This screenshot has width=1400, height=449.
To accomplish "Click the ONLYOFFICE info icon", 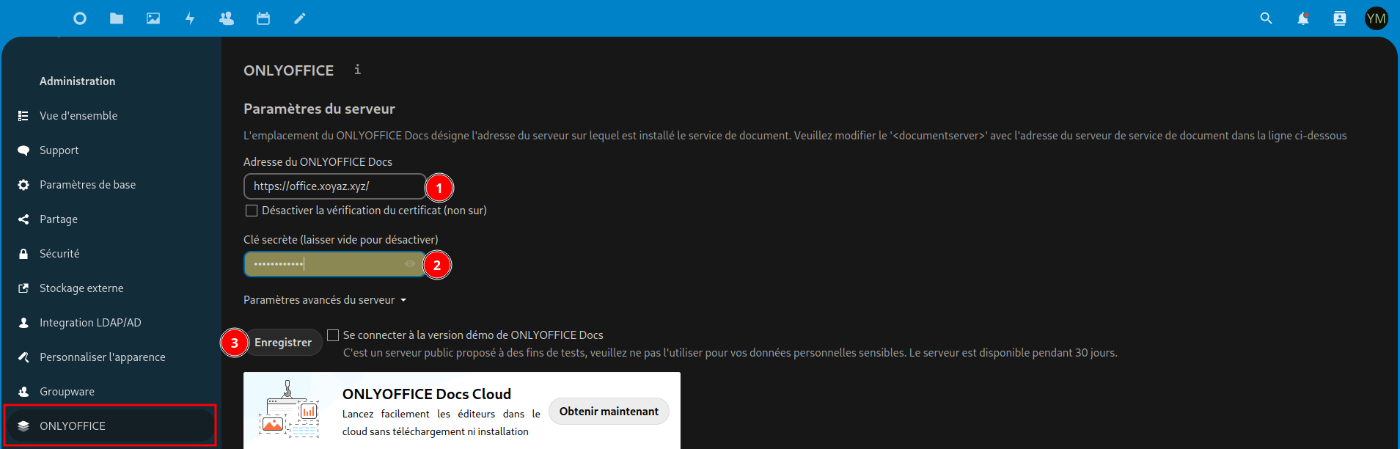I will [x=357, y=70].
